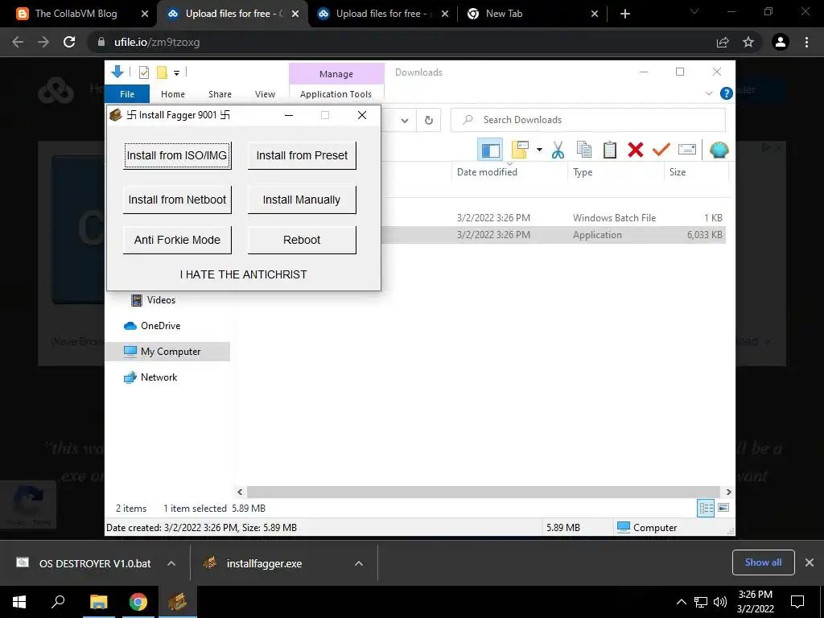Click the Install from ISO/IMG button
The width and height of the screenshot is (824, 618).
(177, 155)
